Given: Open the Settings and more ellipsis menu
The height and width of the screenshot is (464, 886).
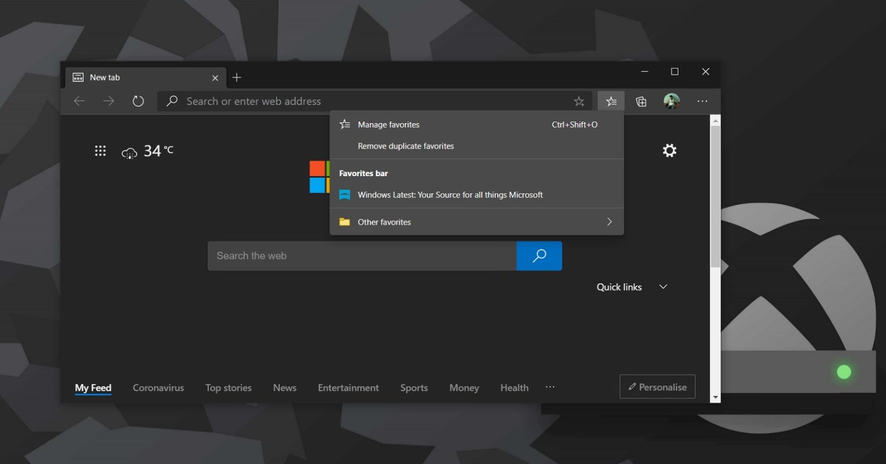Looking at the screenshot, I should point(702,101).
